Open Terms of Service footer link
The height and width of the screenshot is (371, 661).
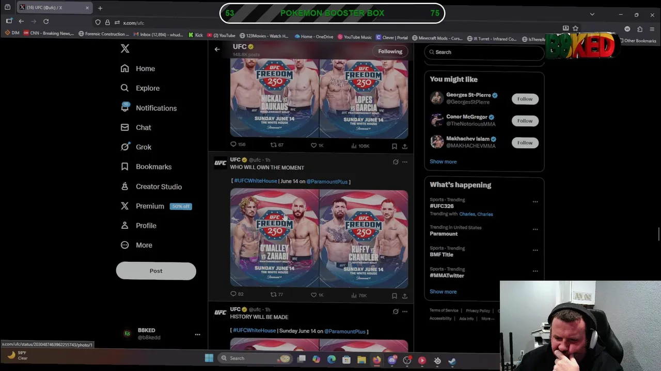(444, 311)
